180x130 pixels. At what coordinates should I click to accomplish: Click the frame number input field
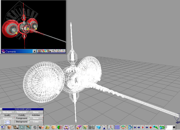click(x=169, y=127)
